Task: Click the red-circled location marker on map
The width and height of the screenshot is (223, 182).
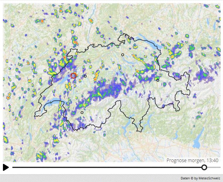Action: 73,76
